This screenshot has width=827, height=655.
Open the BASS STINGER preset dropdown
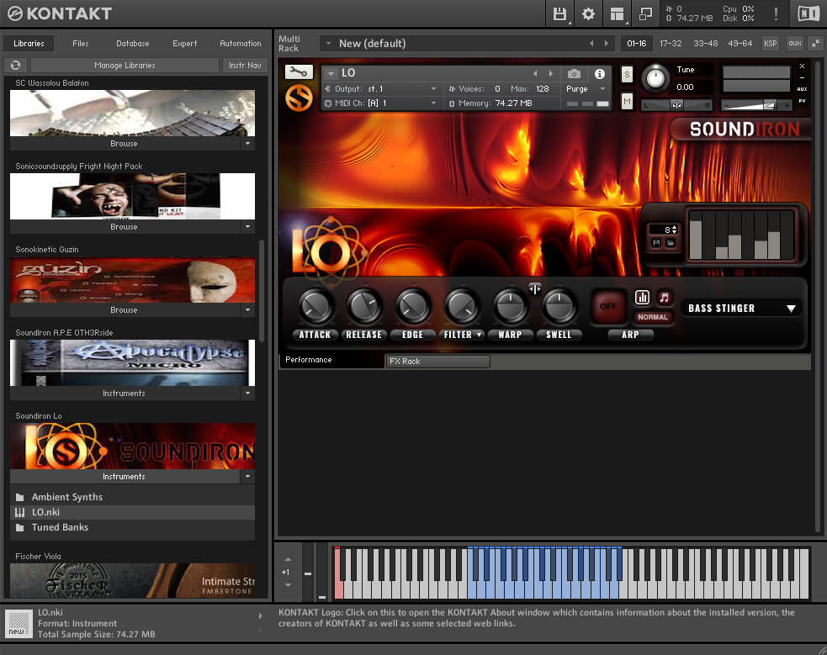click(x=742, y=309)
